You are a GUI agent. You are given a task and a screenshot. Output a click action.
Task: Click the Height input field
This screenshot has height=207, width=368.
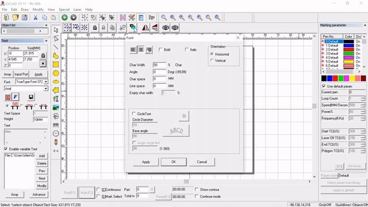[x=40, y=120]
